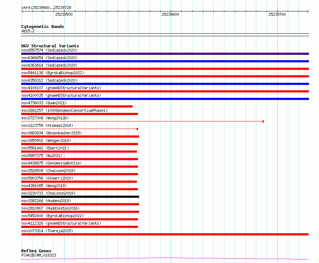Click the right arrow end of the ruler
This screenshot has height=263, width=319.
tap(308, 11)
